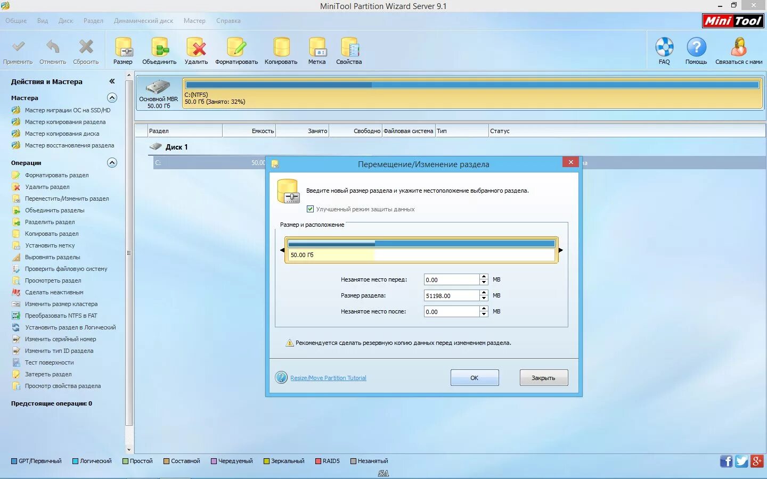Screen dimensions: 767x479
Task: Open Свойства (Properties) from toolbar
Action: [x=349, y=52]
